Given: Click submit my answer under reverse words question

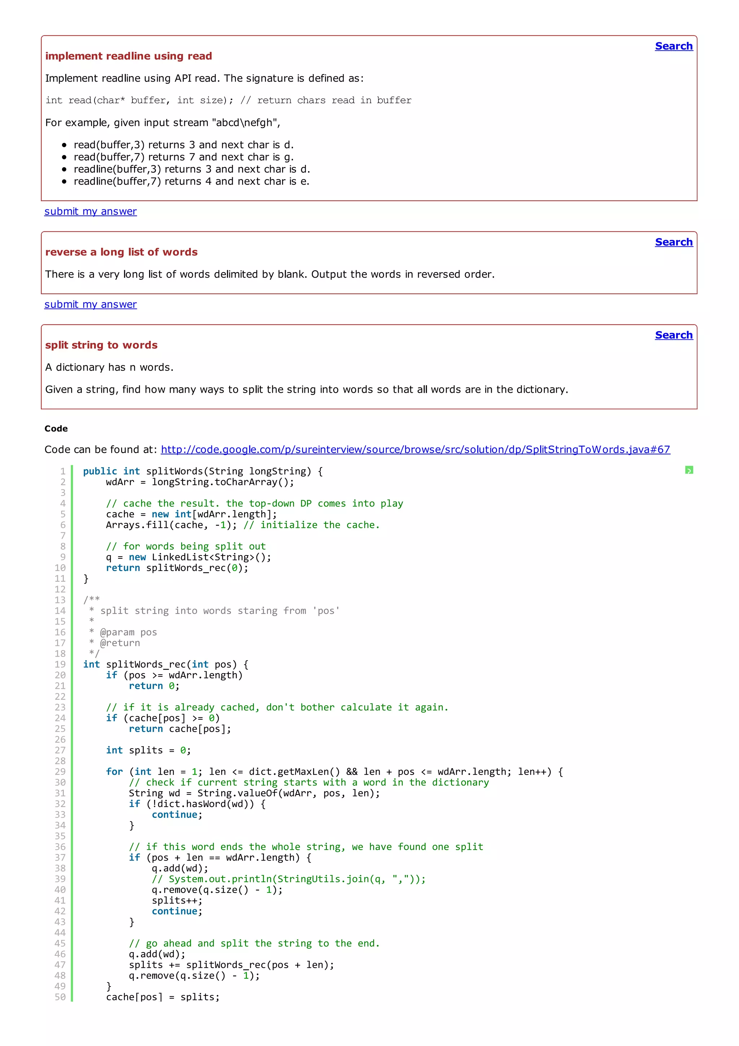Looking at the screenshot, I should pyautogui.click(x=90, y=304).
